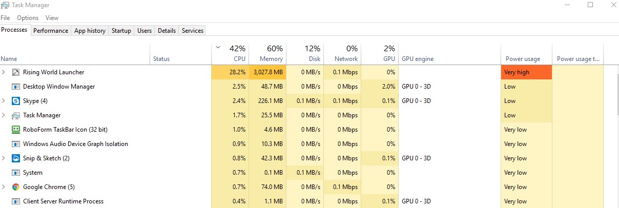Sort processes by the Memory column
This screenshot has width=619, height=208.
[x=267, y=54]
